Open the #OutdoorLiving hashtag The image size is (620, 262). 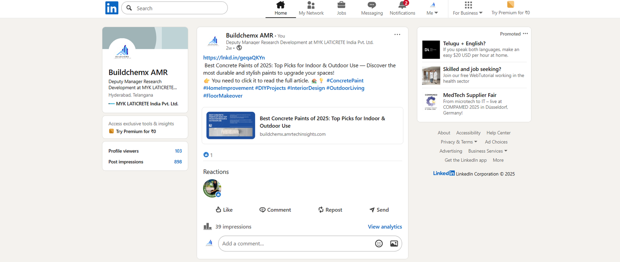pos(345,88)
